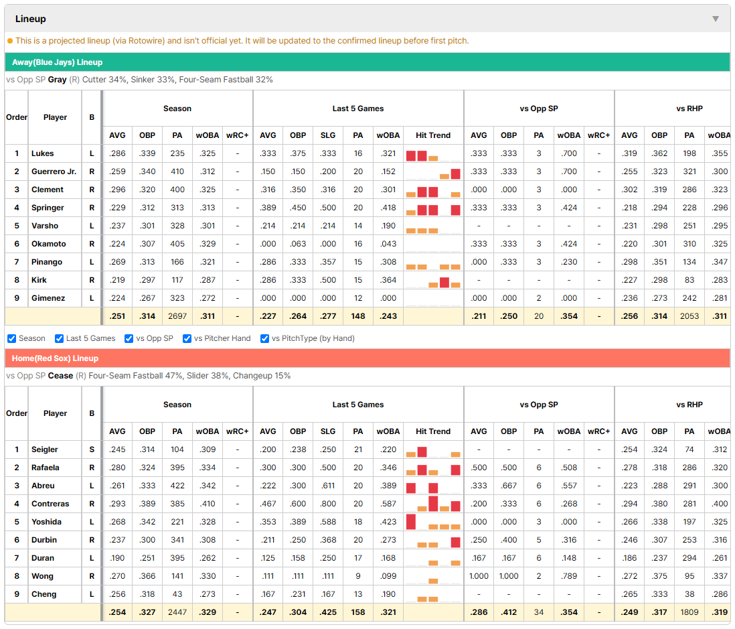Image resolution: width=735 pixels, height=629 pixels.
Task: Click Kirk hit trend bars
Action: point(433,280)
